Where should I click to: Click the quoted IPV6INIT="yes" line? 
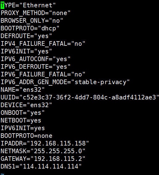pos(26,51)
